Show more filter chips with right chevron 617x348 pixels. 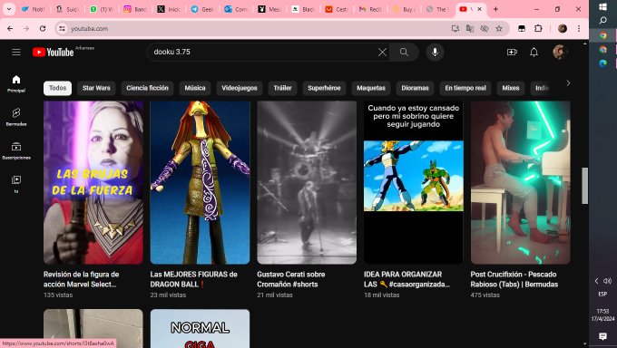click(x=568, y=83)
